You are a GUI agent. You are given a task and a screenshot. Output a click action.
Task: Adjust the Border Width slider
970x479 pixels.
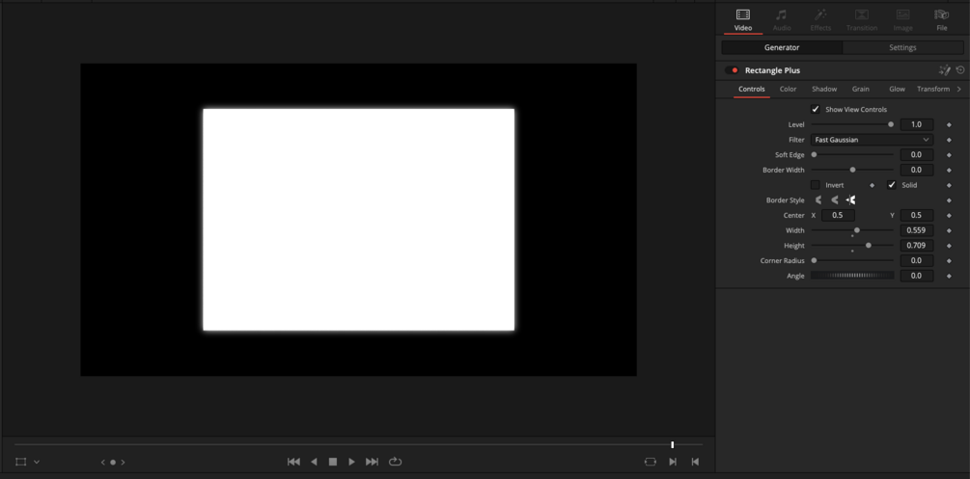[x=852, y=170]
